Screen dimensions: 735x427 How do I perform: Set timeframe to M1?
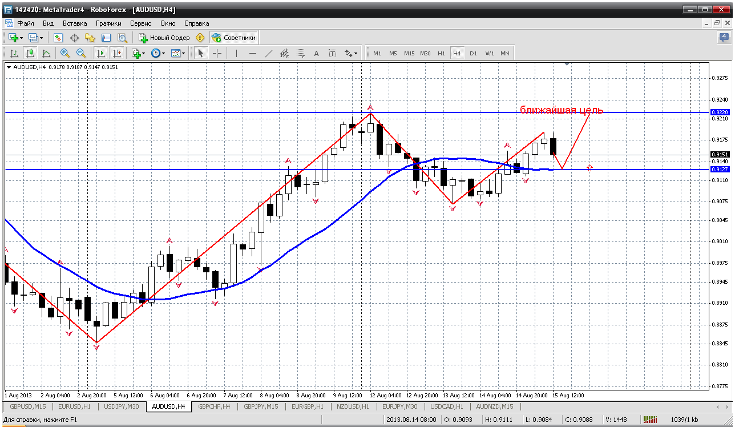[377, 53]
